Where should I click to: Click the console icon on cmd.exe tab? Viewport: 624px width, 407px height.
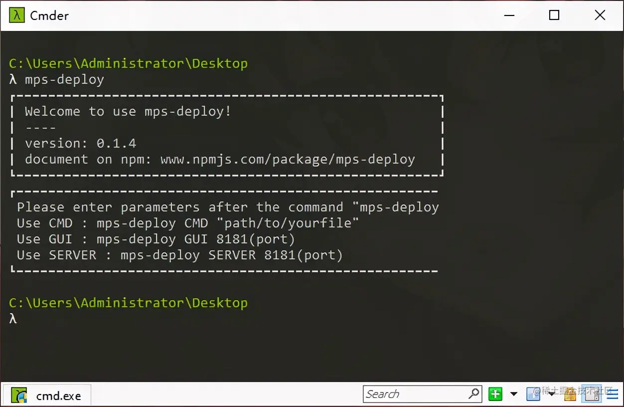[x=19, y=396]
